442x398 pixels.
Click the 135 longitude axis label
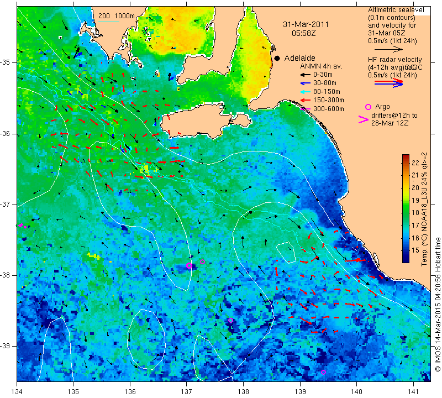(x=73, y=392)
